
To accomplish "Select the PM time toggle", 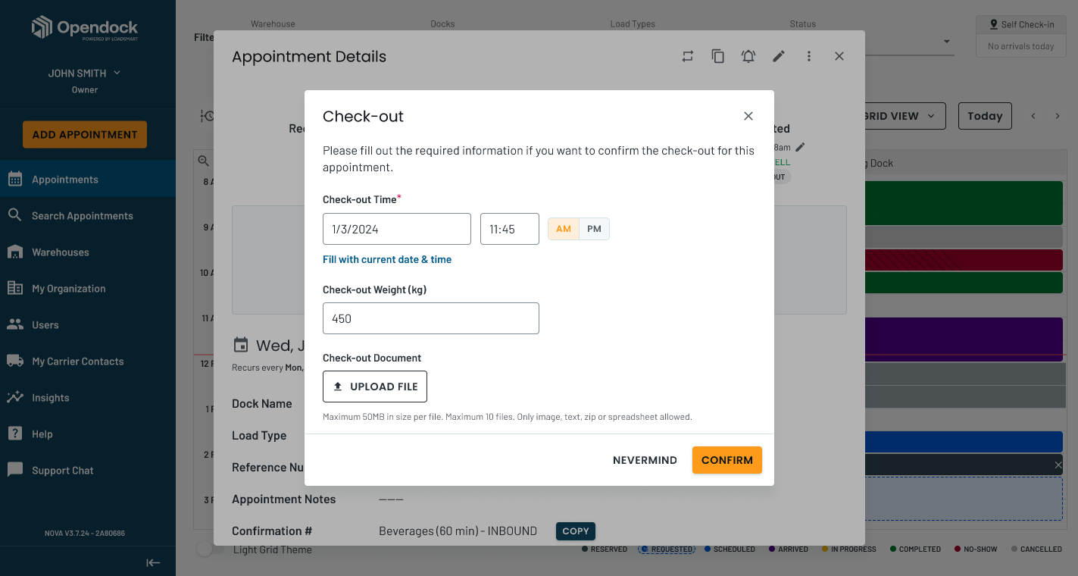I will click(595, 229).
